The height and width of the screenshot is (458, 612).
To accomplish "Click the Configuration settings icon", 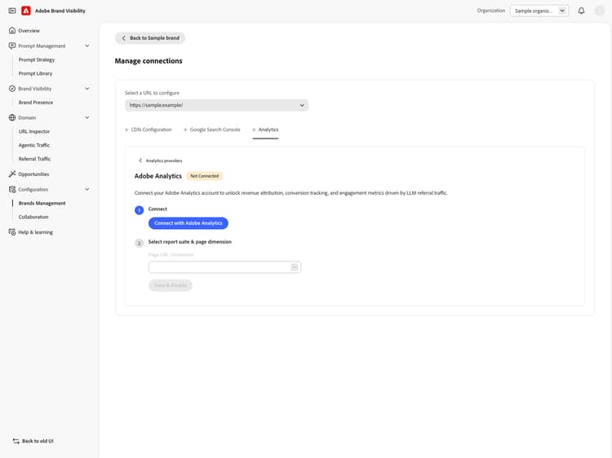I will (x=12, y=189).
